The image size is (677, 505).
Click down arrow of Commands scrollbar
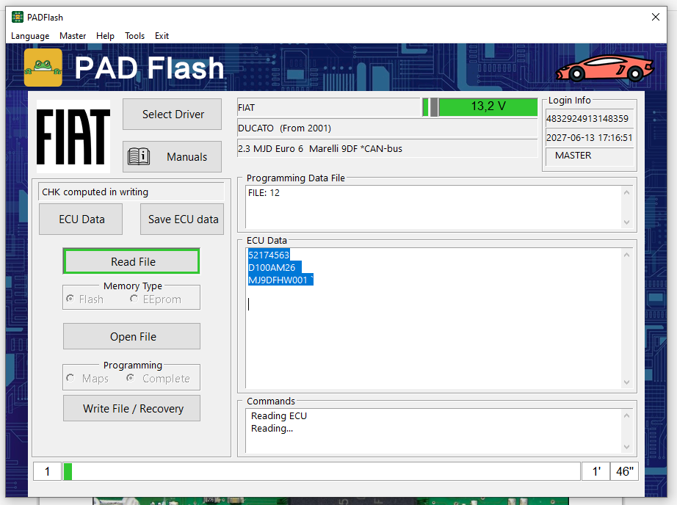(x=627, y=447)
